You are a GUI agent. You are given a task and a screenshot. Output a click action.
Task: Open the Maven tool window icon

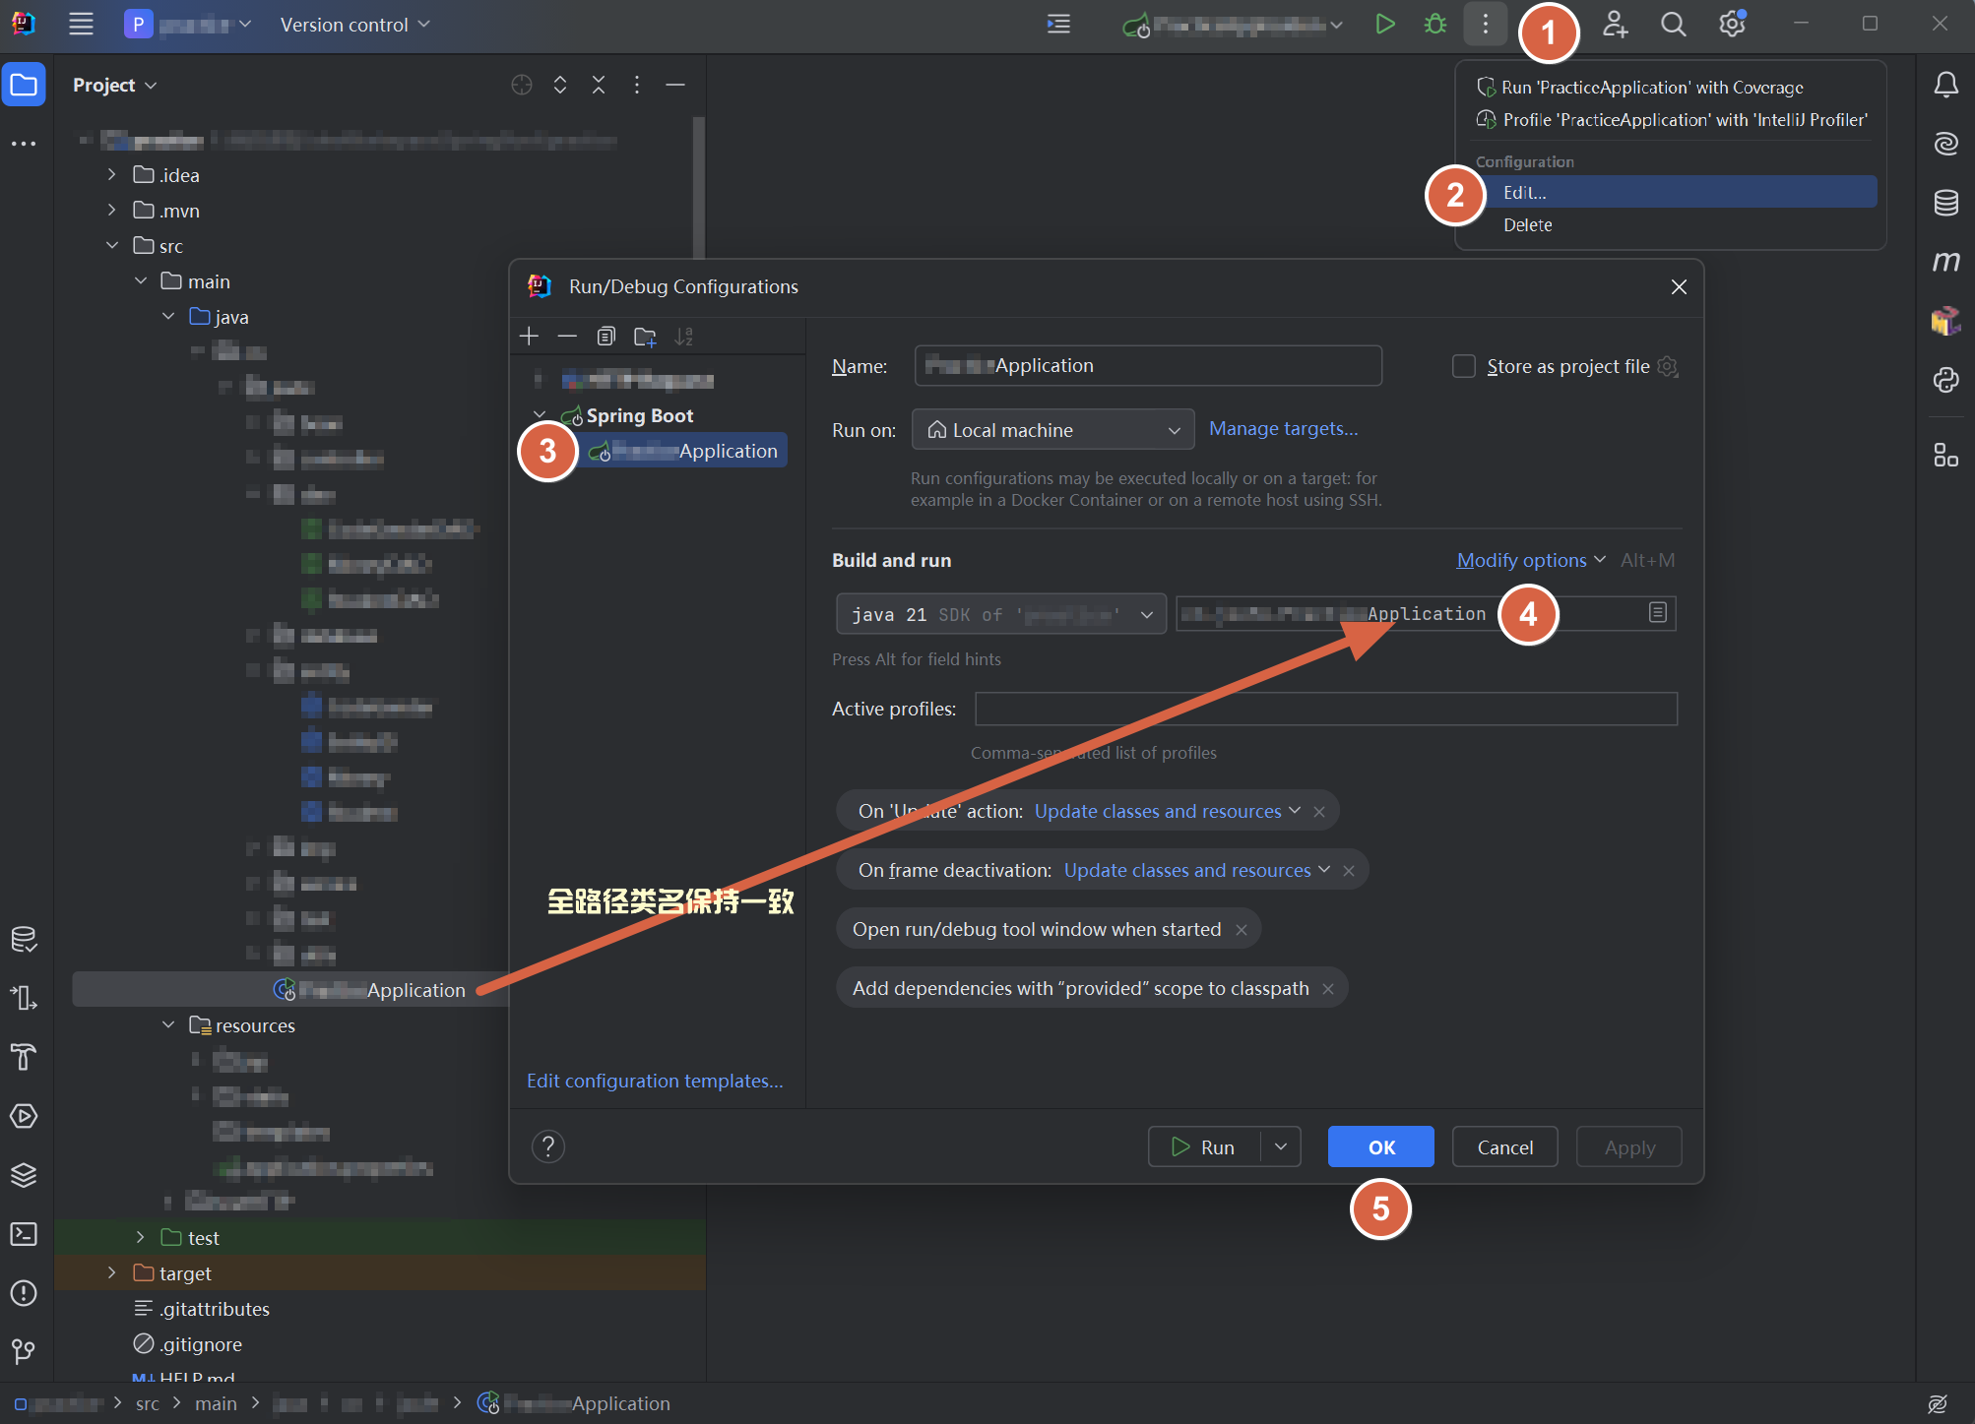[x=1945, y=262]
